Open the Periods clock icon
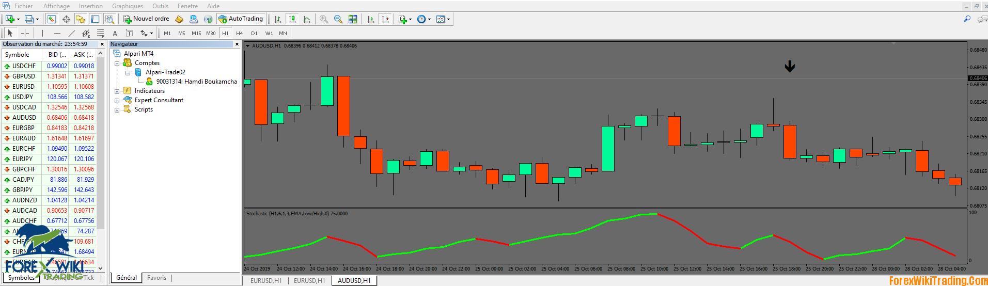 click(x=421, y=19)
